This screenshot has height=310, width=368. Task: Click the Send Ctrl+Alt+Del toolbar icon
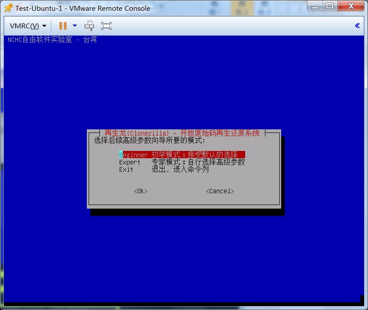(90, 26)
